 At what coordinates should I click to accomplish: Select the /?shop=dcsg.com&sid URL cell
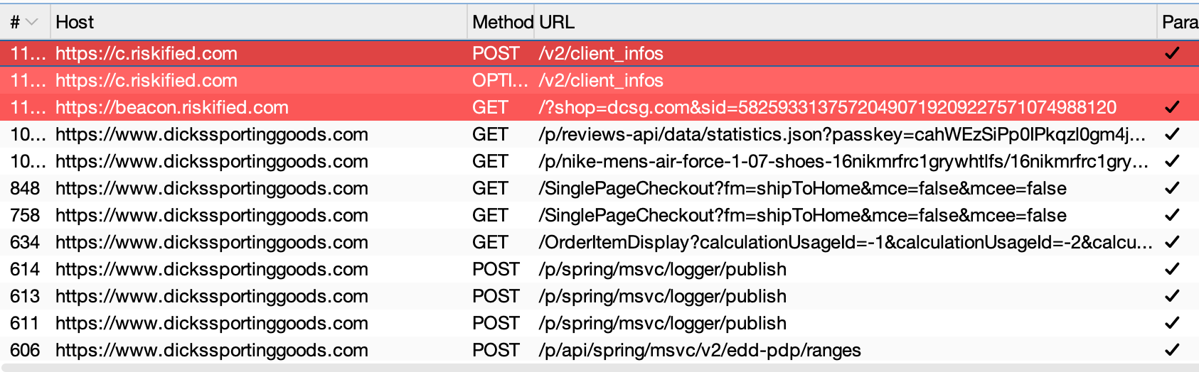828,107
